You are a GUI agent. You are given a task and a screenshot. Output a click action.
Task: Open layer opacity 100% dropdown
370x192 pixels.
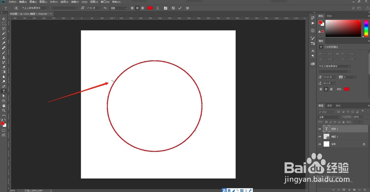click(362, 117)
